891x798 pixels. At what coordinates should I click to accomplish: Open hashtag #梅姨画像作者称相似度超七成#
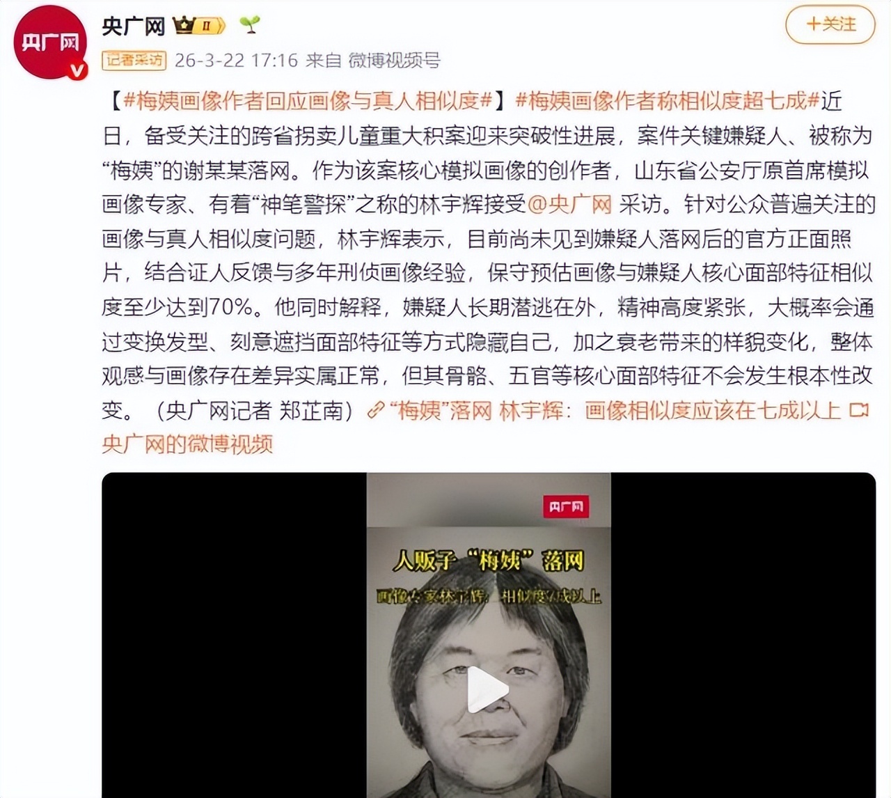668,101
